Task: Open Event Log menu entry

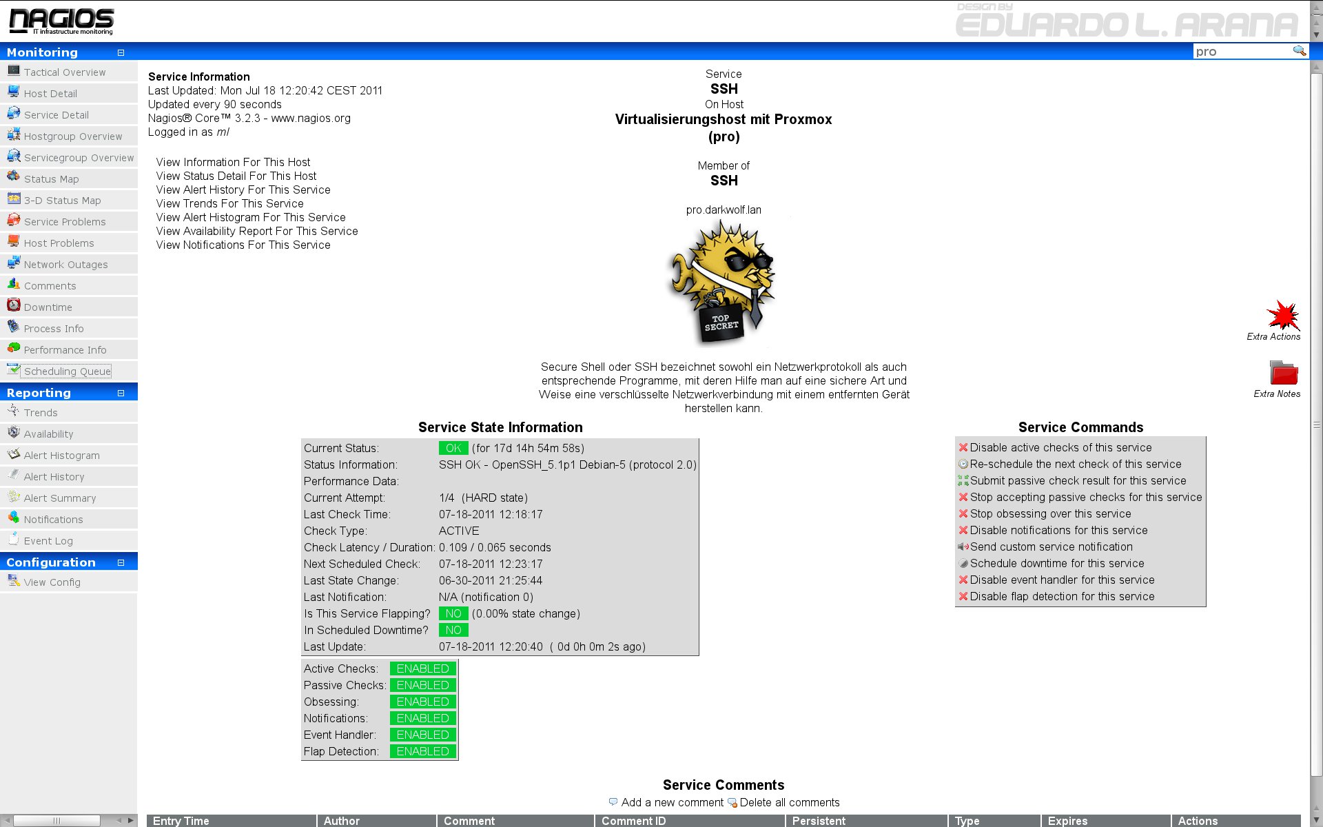Action: click(48, 541)
